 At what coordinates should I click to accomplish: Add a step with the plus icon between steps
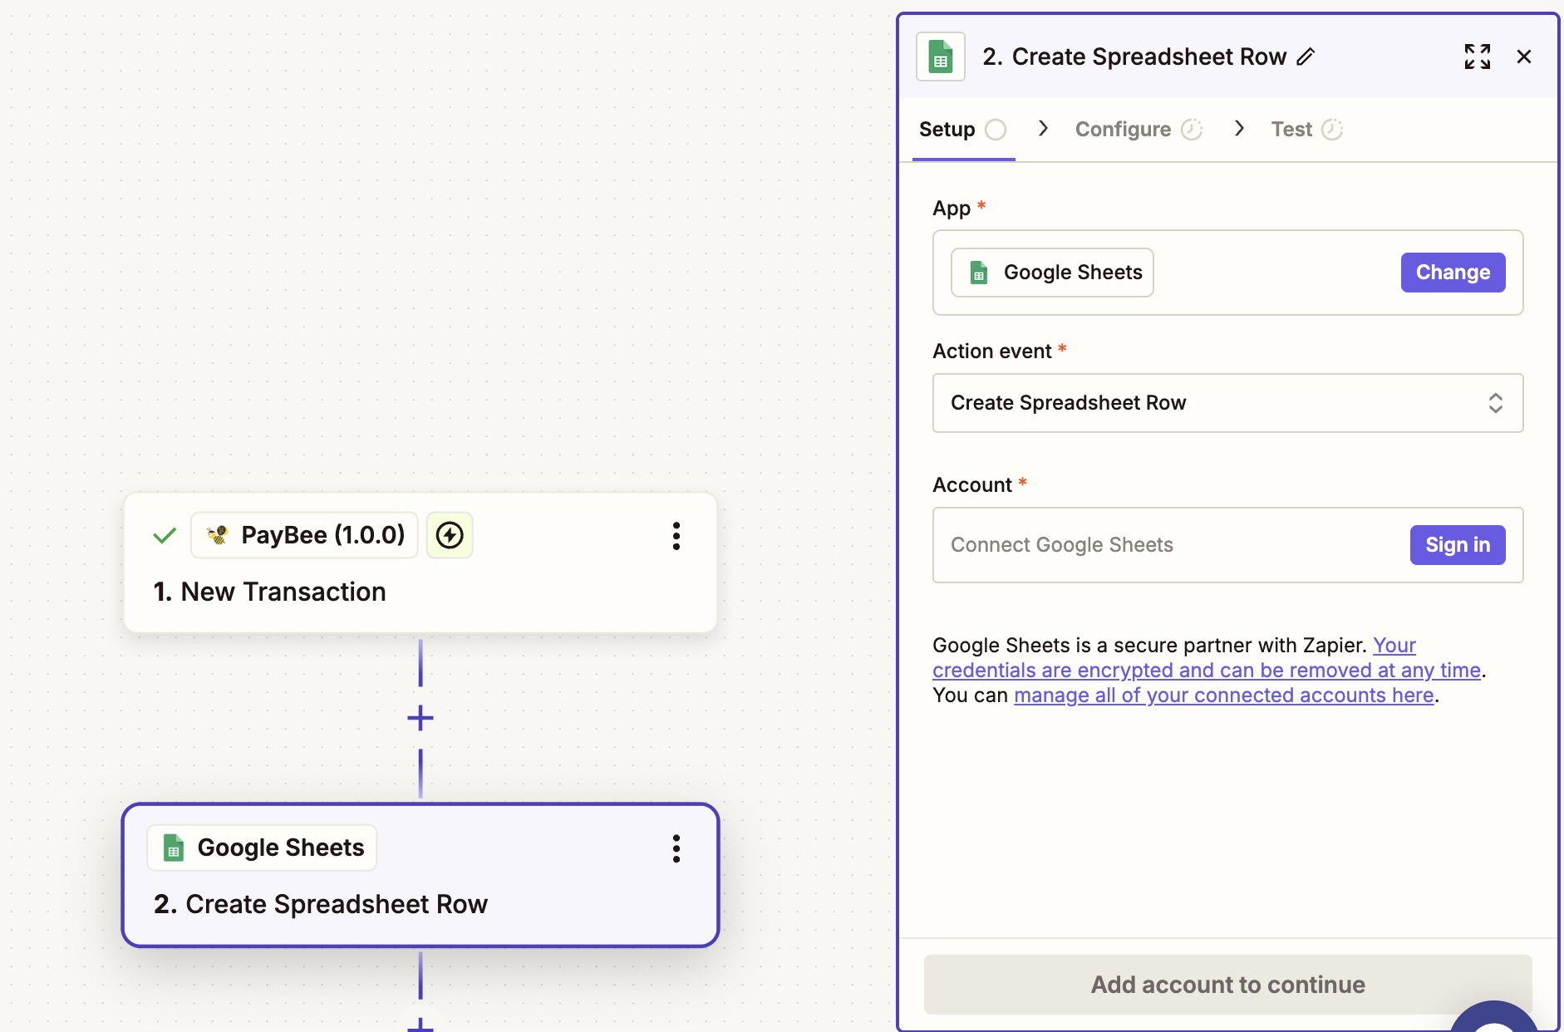pos(421,718)
